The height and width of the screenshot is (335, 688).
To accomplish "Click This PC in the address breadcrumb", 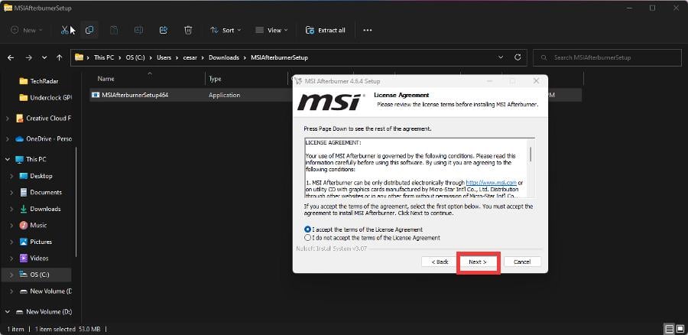I will pos(104,57).
